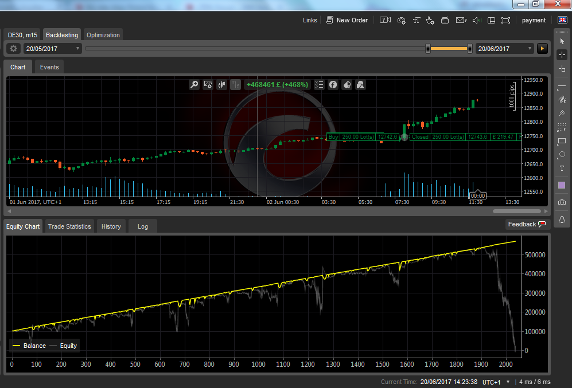
Task: Select the text annotation tool
Action: coord(562,168)
